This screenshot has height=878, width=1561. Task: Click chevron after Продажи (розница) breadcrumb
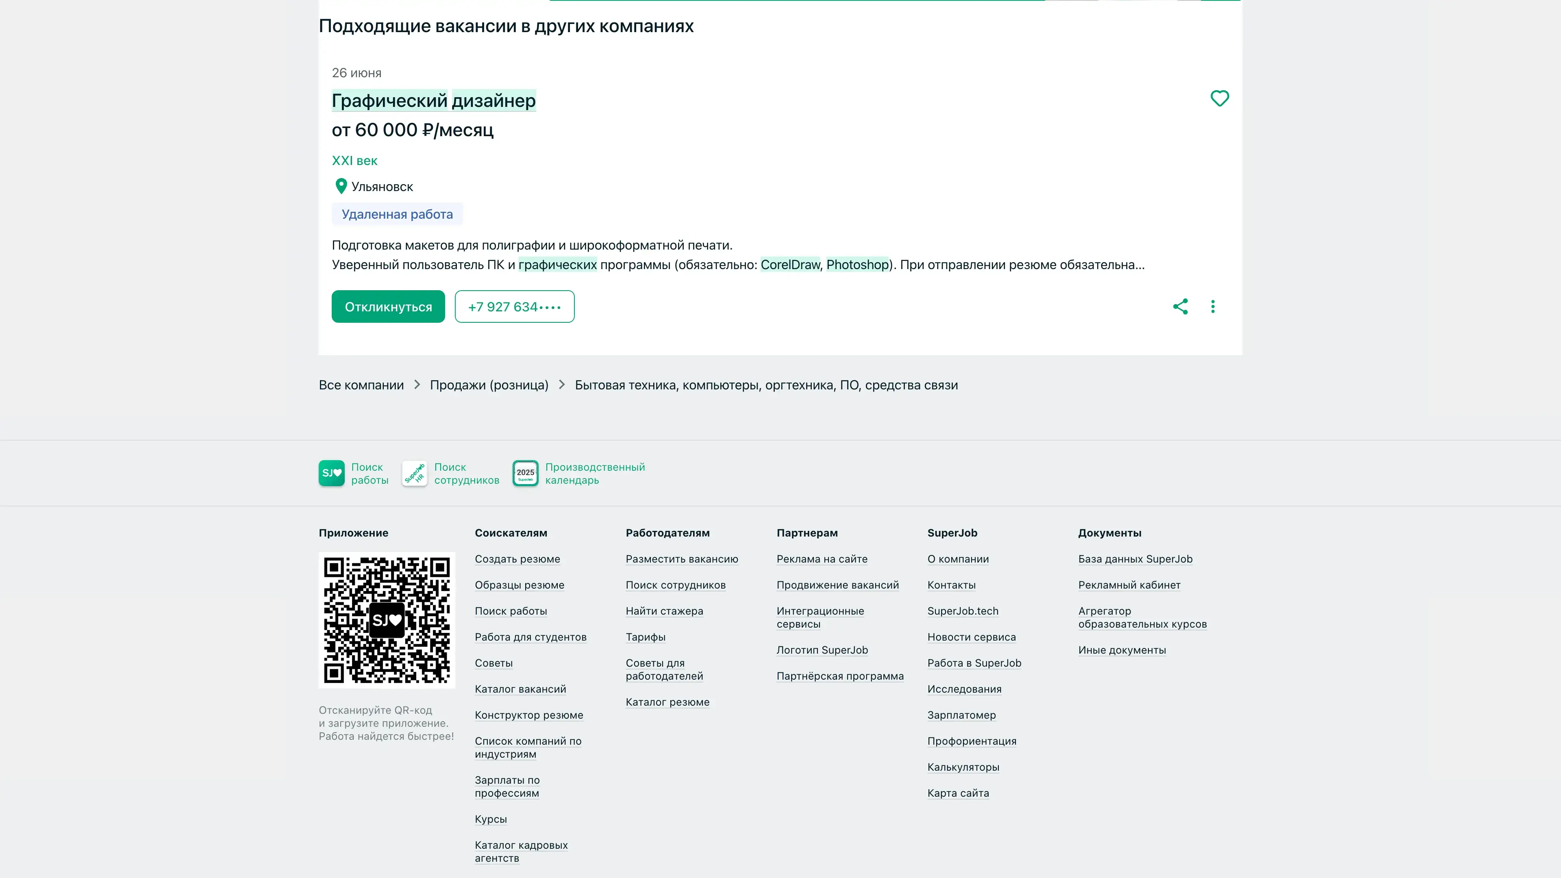coord(562,385)
